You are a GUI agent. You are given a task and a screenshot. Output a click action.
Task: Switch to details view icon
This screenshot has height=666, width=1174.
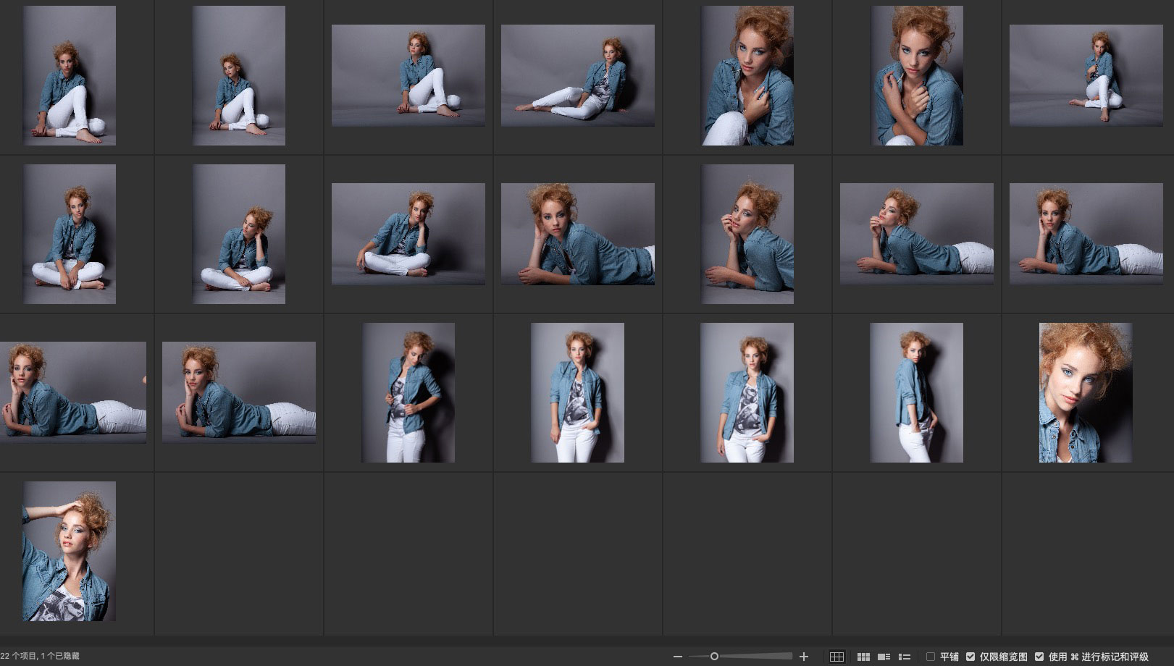point(884,657)
